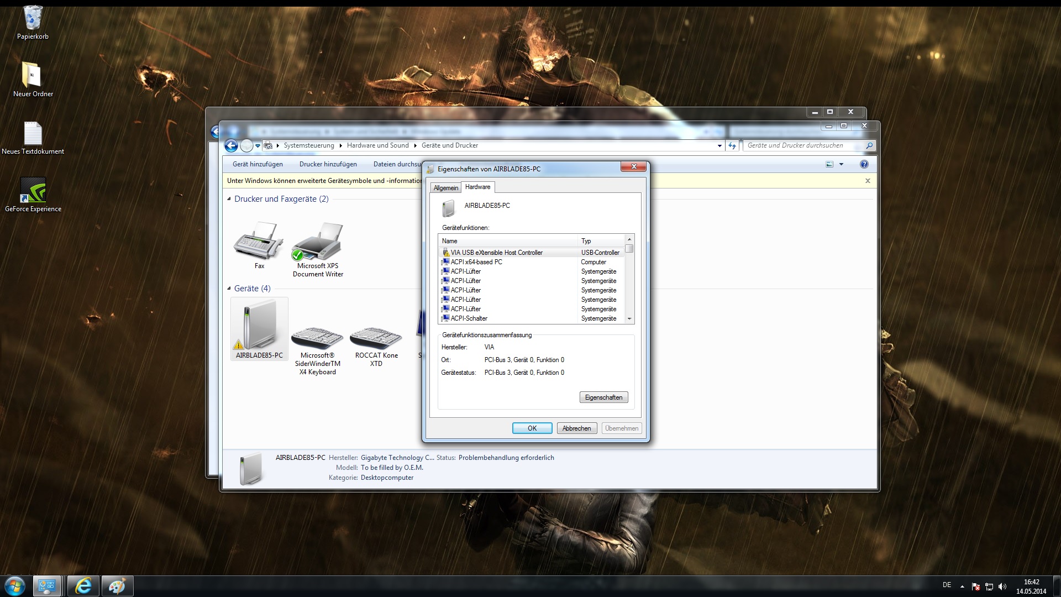
Task: Collapse the Geräte group
Action: click(229, 289)
